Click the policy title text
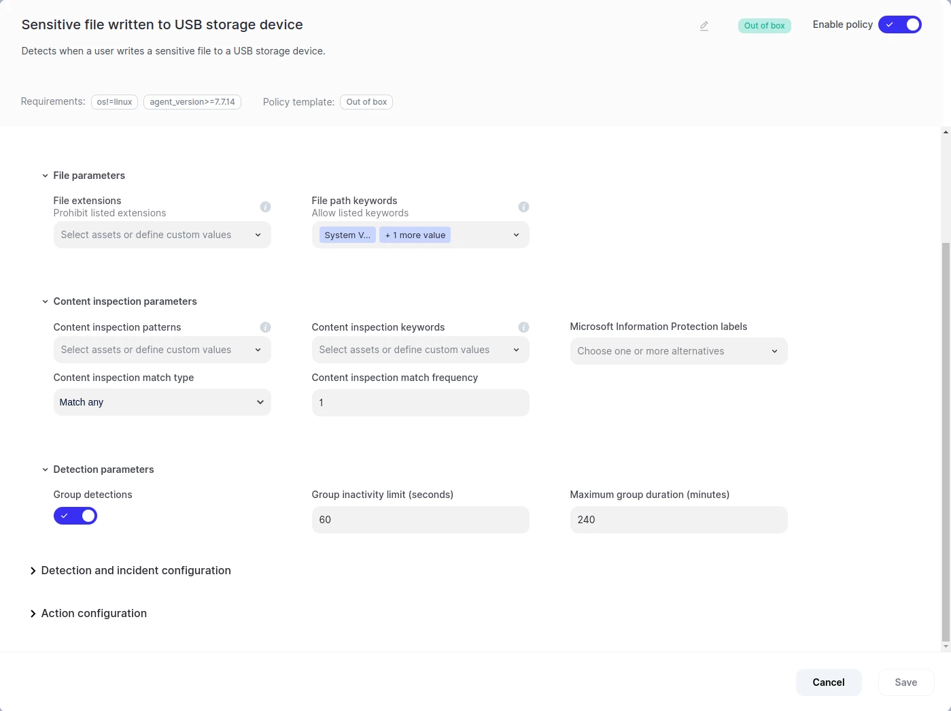This screenshot has width=951, height=711. 162,24
